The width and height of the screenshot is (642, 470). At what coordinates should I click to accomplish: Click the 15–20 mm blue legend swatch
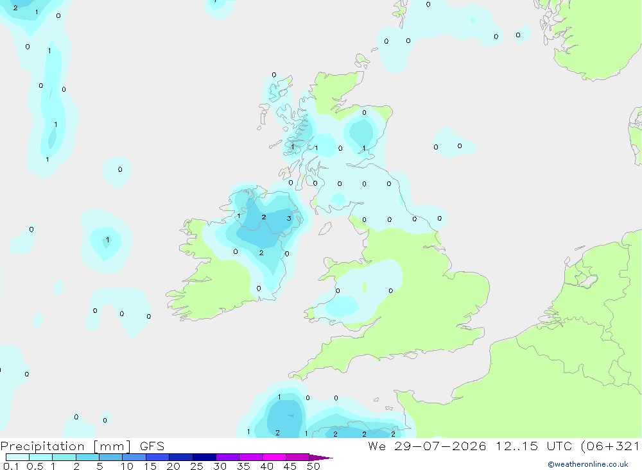pos(157,457)
